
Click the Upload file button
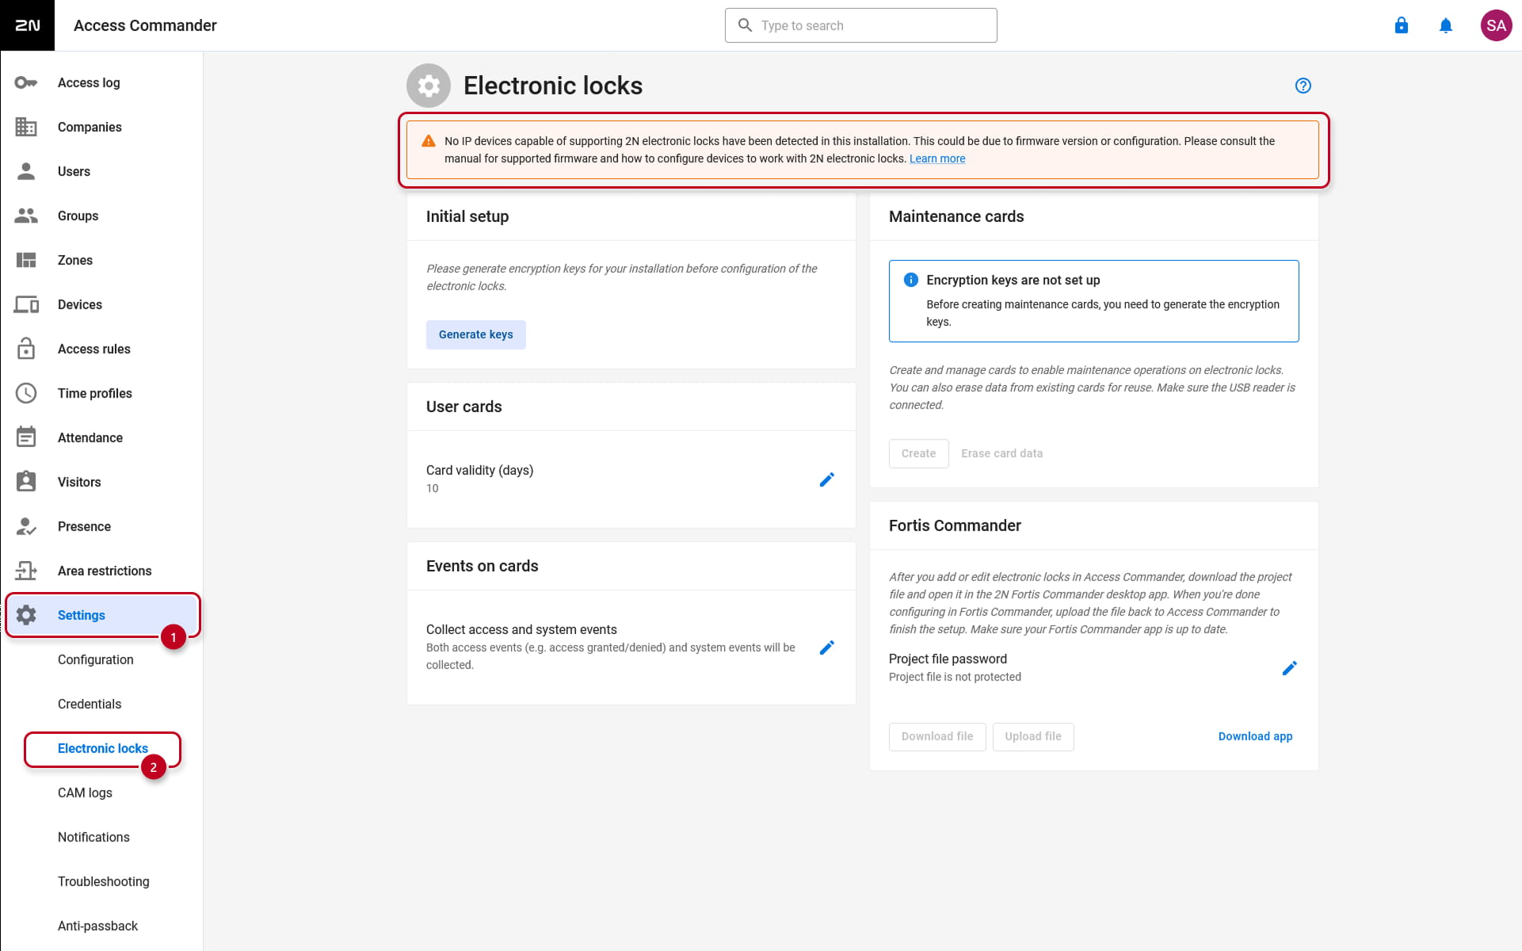point(1032,736)
